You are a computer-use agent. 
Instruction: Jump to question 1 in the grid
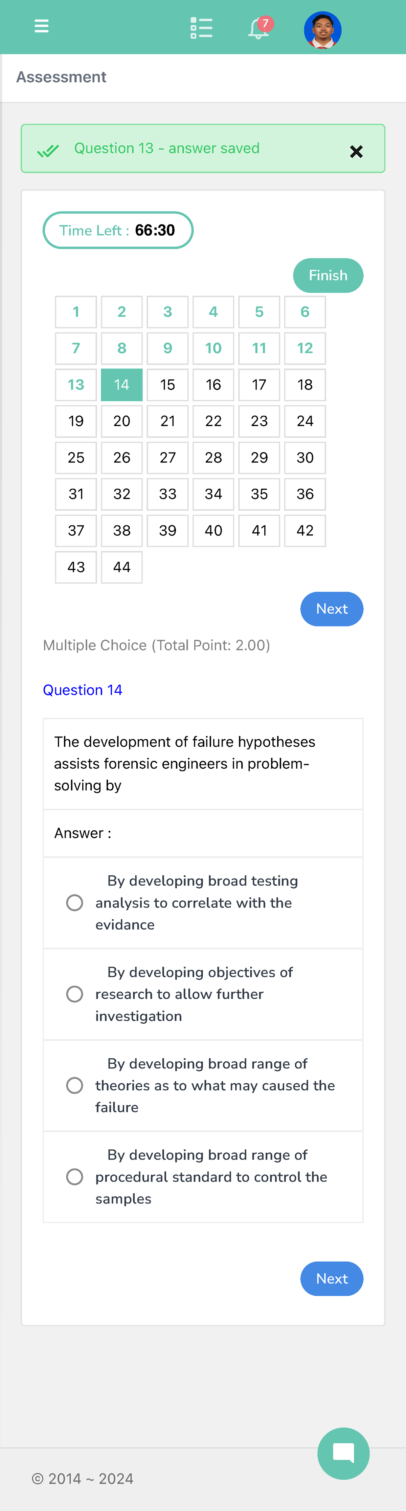[75, 312]
